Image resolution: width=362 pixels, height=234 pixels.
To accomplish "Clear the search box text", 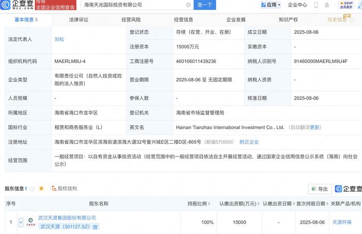I will tap(188, 5).
